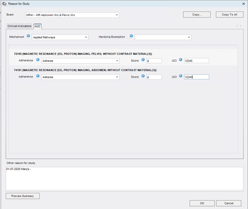Image resolution: width=248 pixels, height=209 pixels.
Task: Click help icon beside Hardship Exemption
Action: tap(131, 36)
